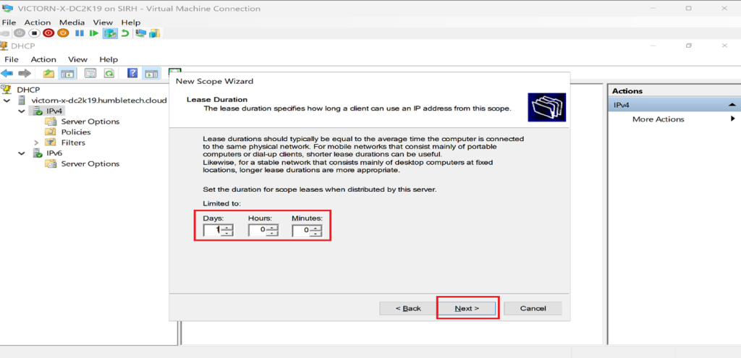This screenshot has height=358, width=741.
Task: Click the Revert green arrow icon
Action: (125, 33)
